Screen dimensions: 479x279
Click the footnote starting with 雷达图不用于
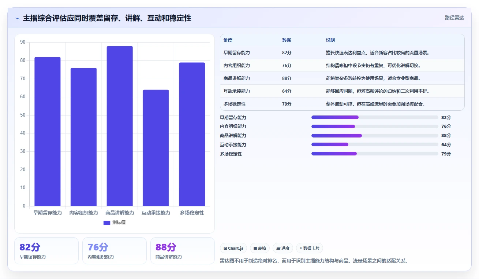click(x=314, y=261)
